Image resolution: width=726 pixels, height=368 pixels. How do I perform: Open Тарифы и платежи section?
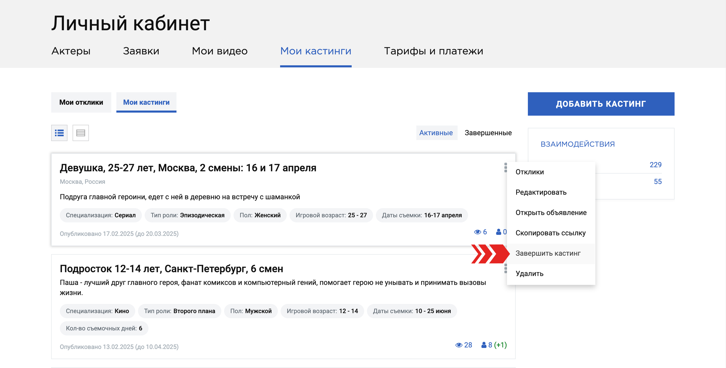click(x=433, y=51)
